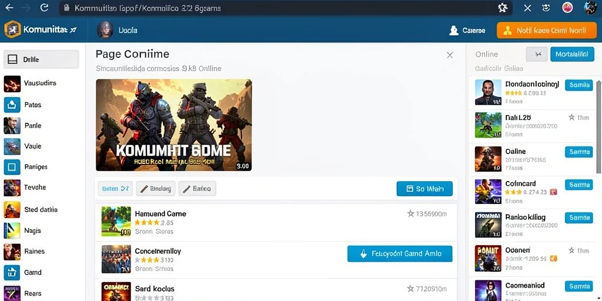The height and width of the screenshot is (301, 602).
Task: Reload the page with the refresh icon
Action: (45, 8)
